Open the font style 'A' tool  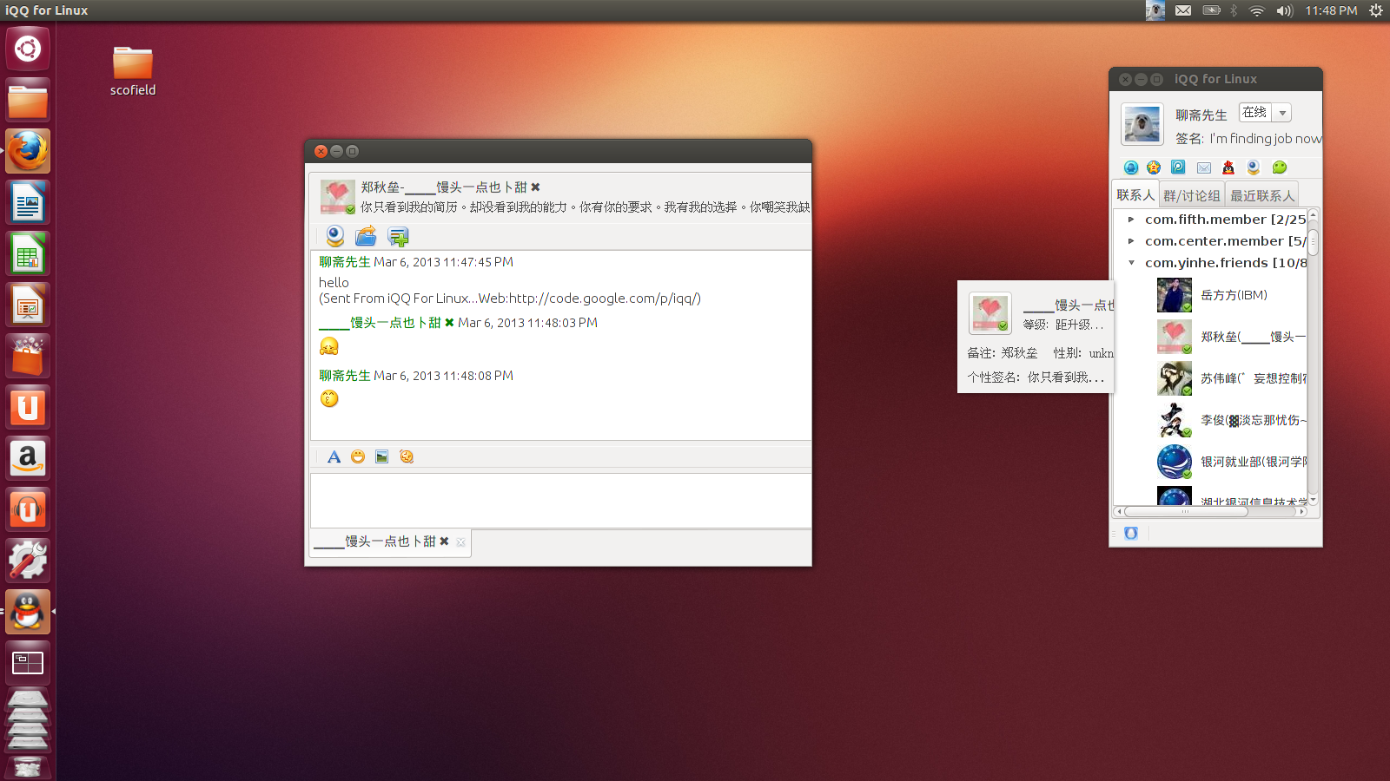point(334,456)
